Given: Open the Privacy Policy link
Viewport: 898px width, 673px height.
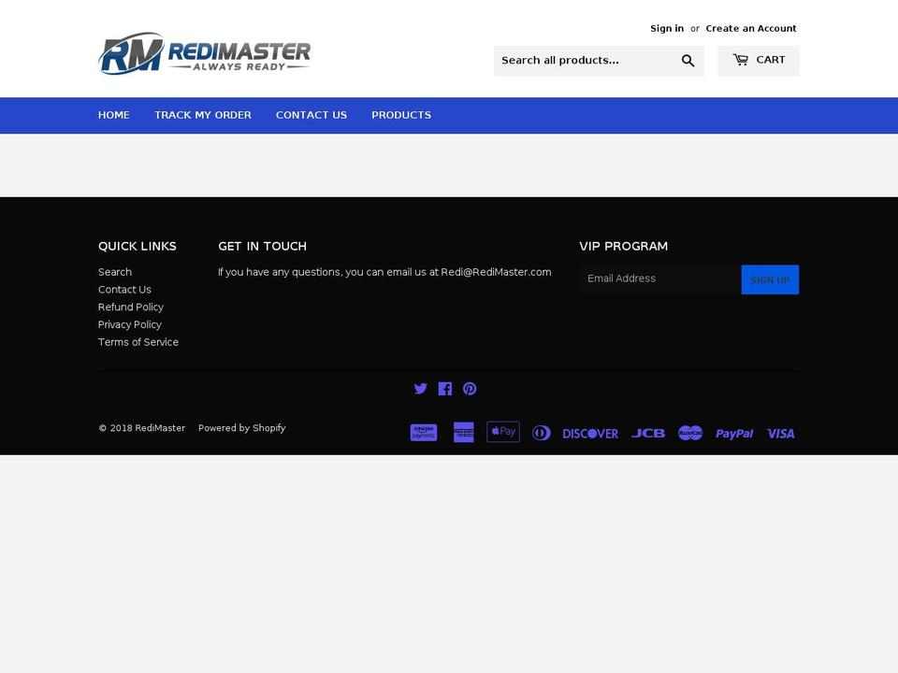Looking at the screenshot, I should click(x=129, y=324).
